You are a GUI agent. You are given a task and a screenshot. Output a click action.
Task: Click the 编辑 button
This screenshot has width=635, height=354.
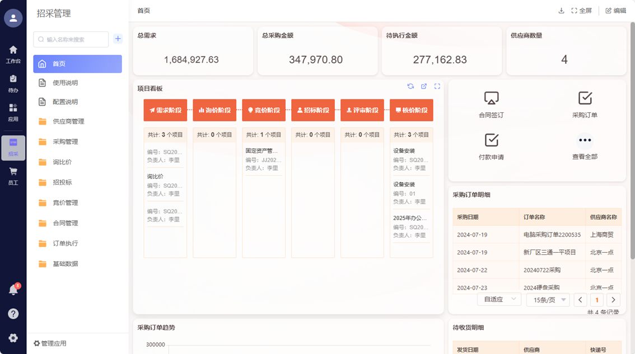615,11
